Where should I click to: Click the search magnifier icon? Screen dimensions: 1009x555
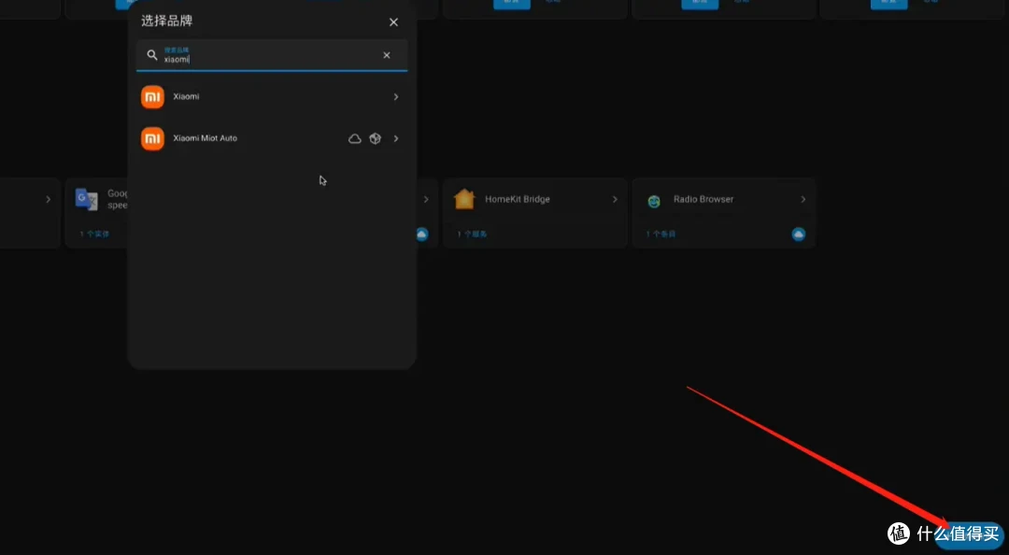click(152, 55)
